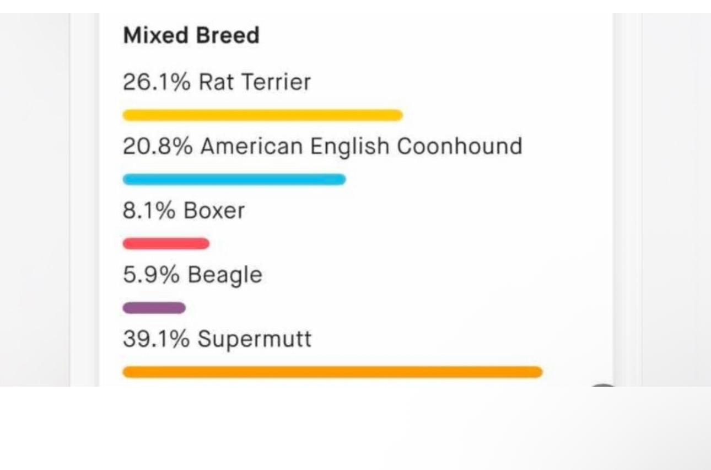Click the blue Coonhound percentage bar
The width and height of the screenshot is (711, 470).
(x=234, y=179)
